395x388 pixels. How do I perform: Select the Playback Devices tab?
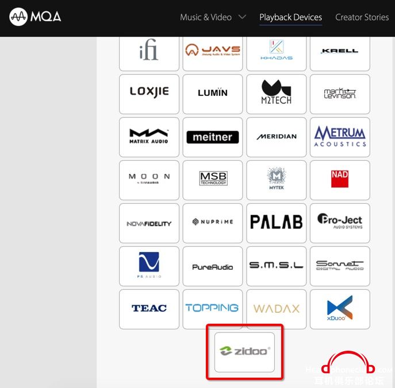coord(290,17)
